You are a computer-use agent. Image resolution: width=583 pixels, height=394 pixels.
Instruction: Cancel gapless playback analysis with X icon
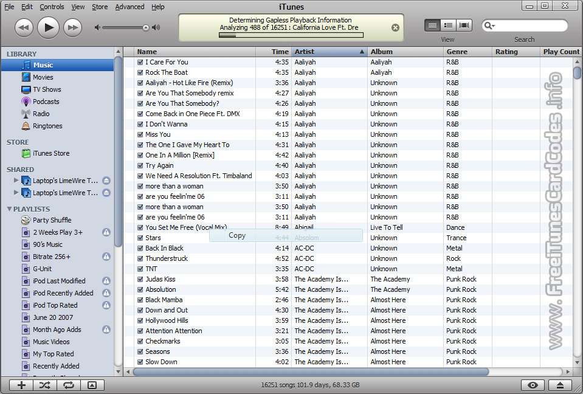(395, 27)
